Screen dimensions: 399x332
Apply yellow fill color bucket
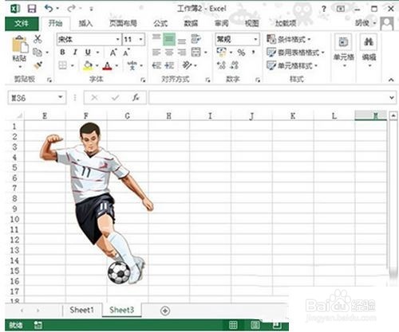coord(88,65)
